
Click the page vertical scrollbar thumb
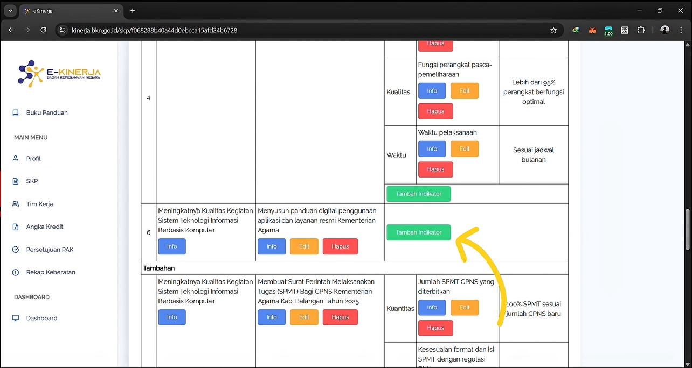[x=687, y=229]
